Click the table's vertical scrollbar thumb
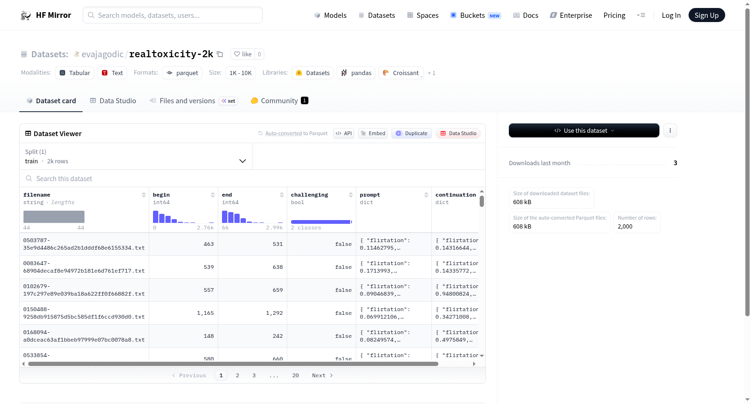This screenshot has width=751, height=404. pos(482,201)
